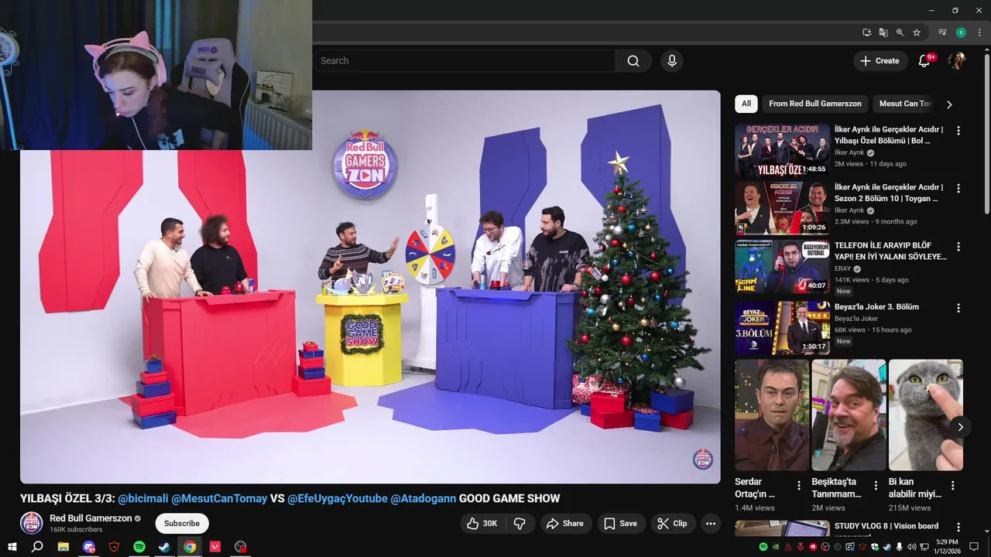991x557 pixels.
Task: Start voice search with the microphone icon
Action: [671, 61]
